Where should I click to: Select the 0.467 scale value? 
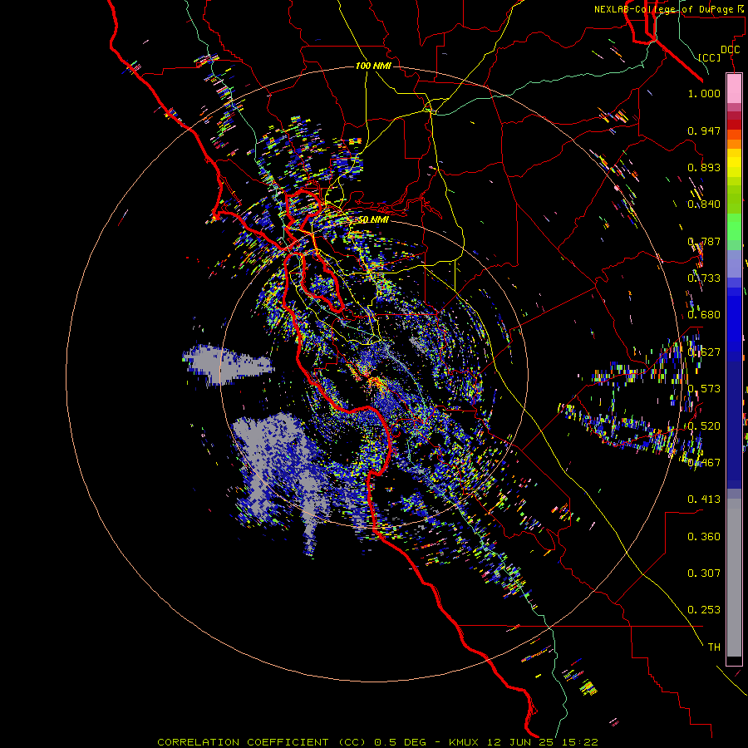[704, 463]
